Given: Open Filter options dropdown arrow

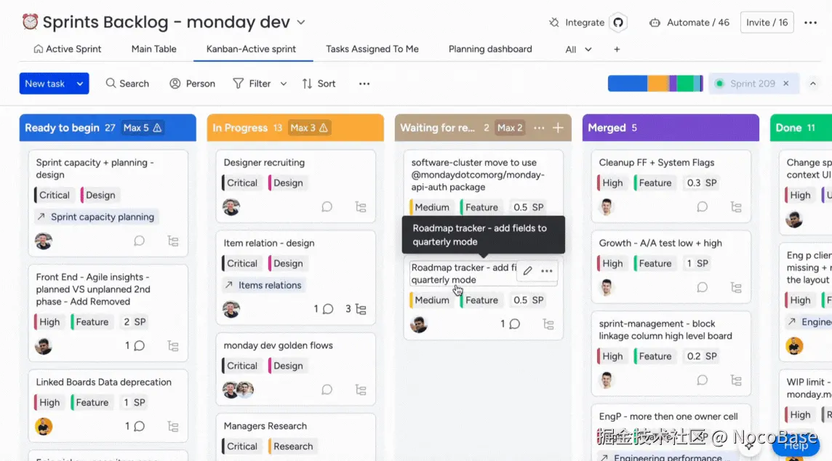Looking at the screenshot, I should coord(284,84).
